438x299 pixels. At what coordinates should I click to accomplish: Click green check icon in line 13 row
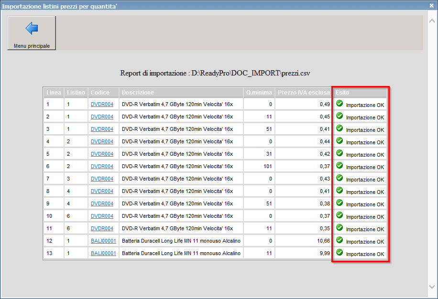click(x=339, y=252)
